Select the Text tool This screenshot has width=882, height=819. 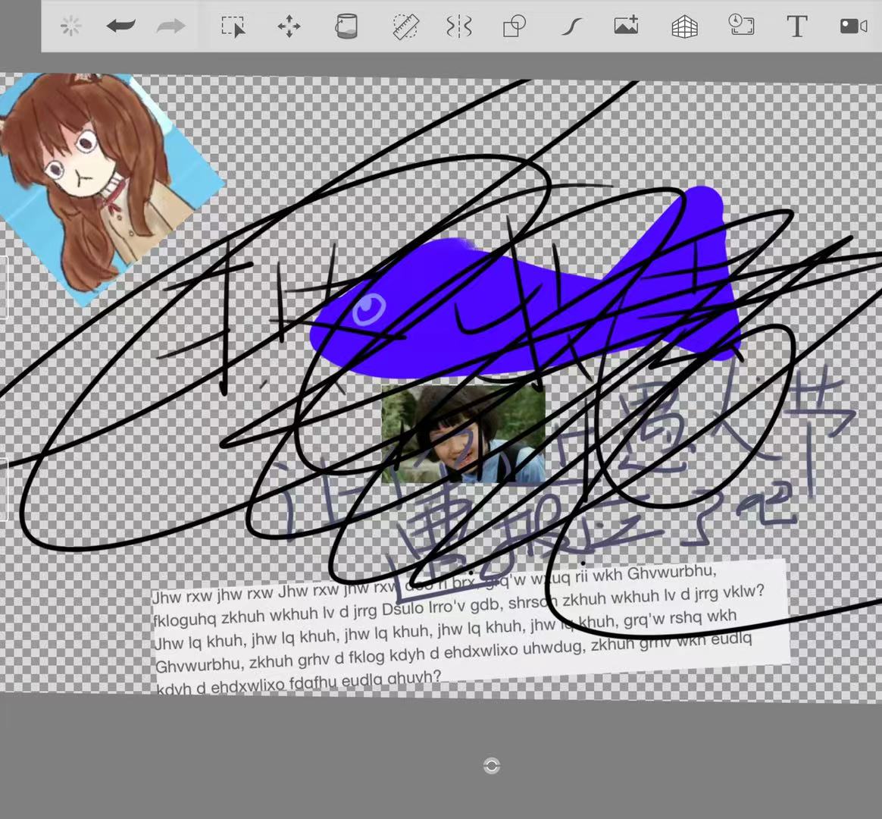(x=797, y=27)
